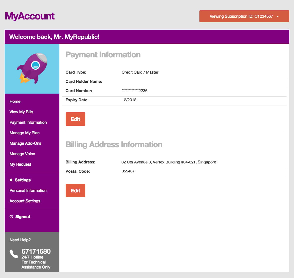Open View My Bills page
294x278 pixels.
coord(21,112)
